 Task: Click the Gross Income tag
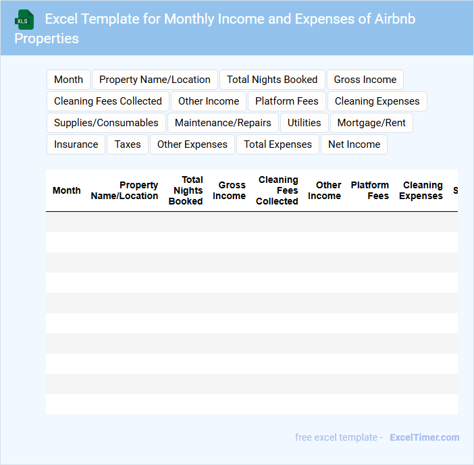tap(365, 80)
